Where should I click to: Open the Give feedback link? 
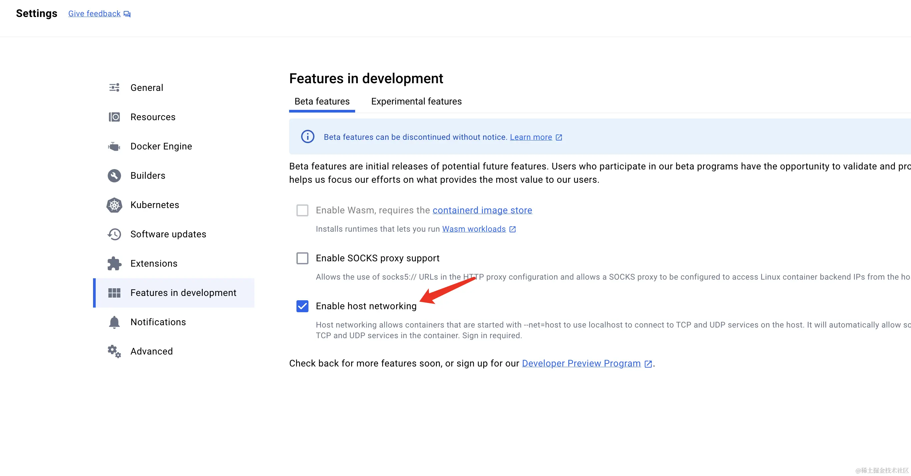click(94, 14)
